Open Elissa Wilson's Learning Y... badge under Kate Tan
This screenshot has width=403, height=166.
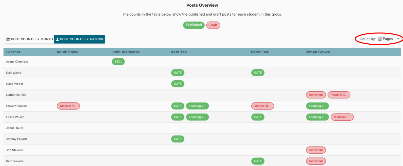click(197, 117)
